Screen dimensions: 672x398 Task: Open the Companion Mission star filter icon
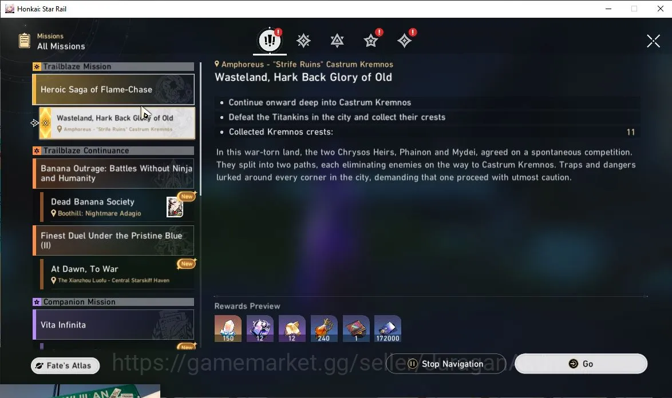tap(371, 41)
